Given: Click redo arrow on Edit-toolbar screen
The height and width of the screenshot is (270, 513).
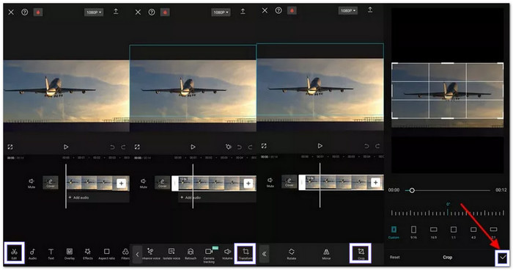Looking at the screenshot, I should (123, 147).
